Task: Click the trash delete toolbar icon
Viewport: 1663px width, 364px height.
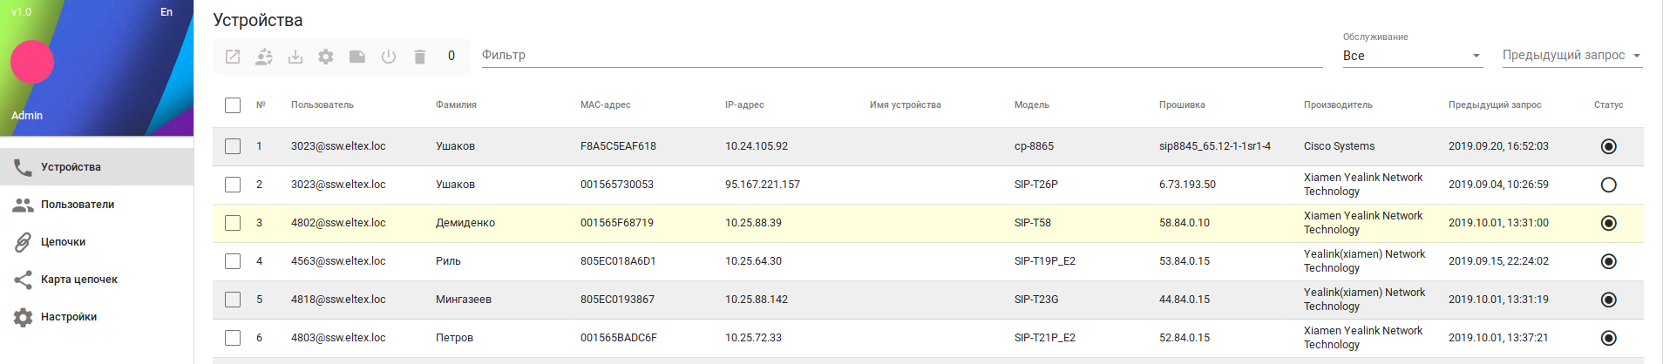Action: [x=419, y=57]
